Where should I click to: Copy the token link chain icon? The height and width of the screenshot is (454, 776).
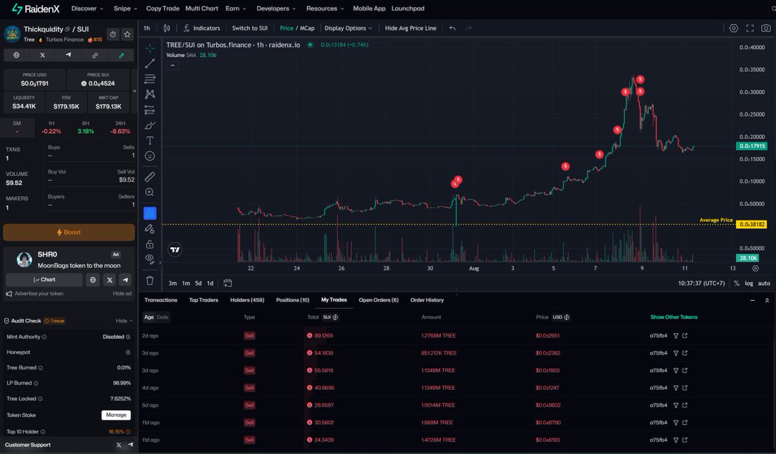click(x=95, y=56)
